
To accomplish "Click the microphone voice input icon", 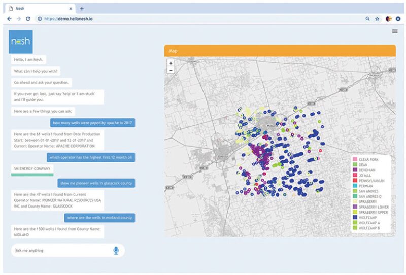I will coord(116,250).
